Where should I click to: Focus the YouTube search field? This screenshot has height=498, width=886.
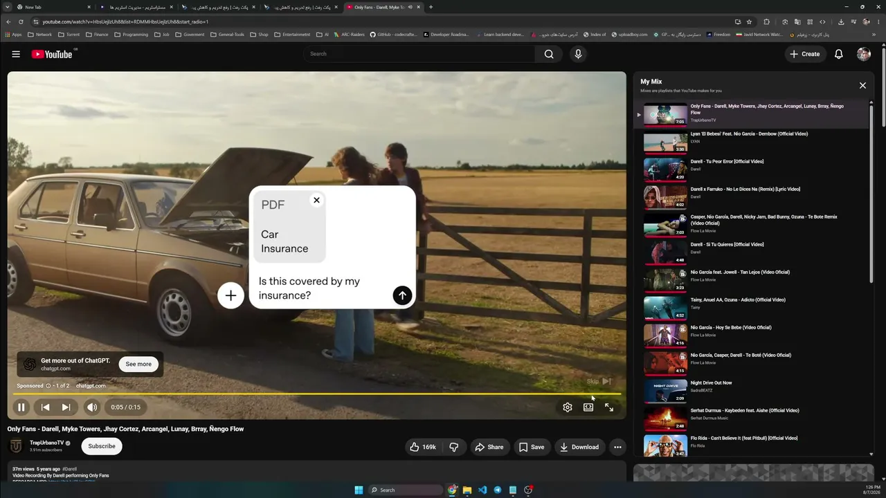419,54
